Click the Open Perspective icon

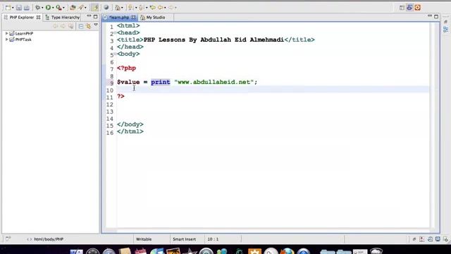click(x=402, y=8)
